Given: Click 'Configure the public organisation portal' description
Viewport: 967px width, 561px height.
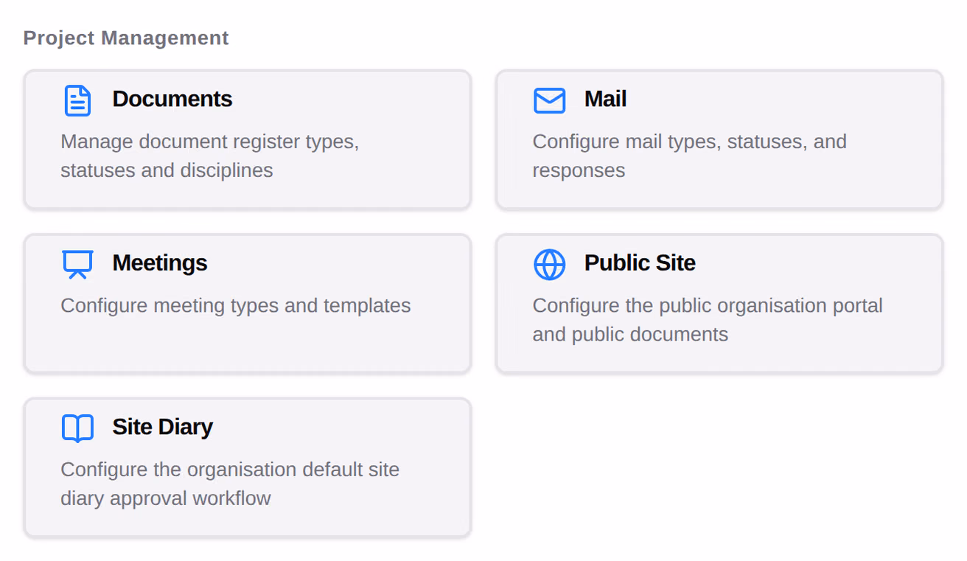Looking at the screenshot, I should click(708, 320).
